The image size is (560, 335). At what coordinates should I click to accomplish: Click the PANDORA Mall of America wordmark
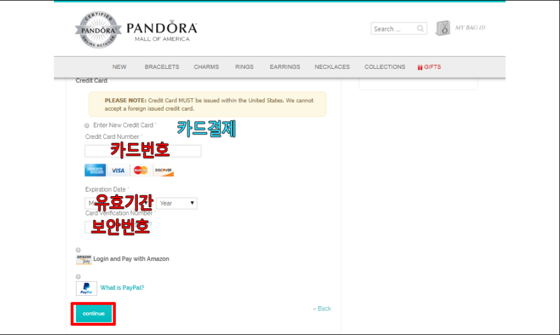[162, 31]
